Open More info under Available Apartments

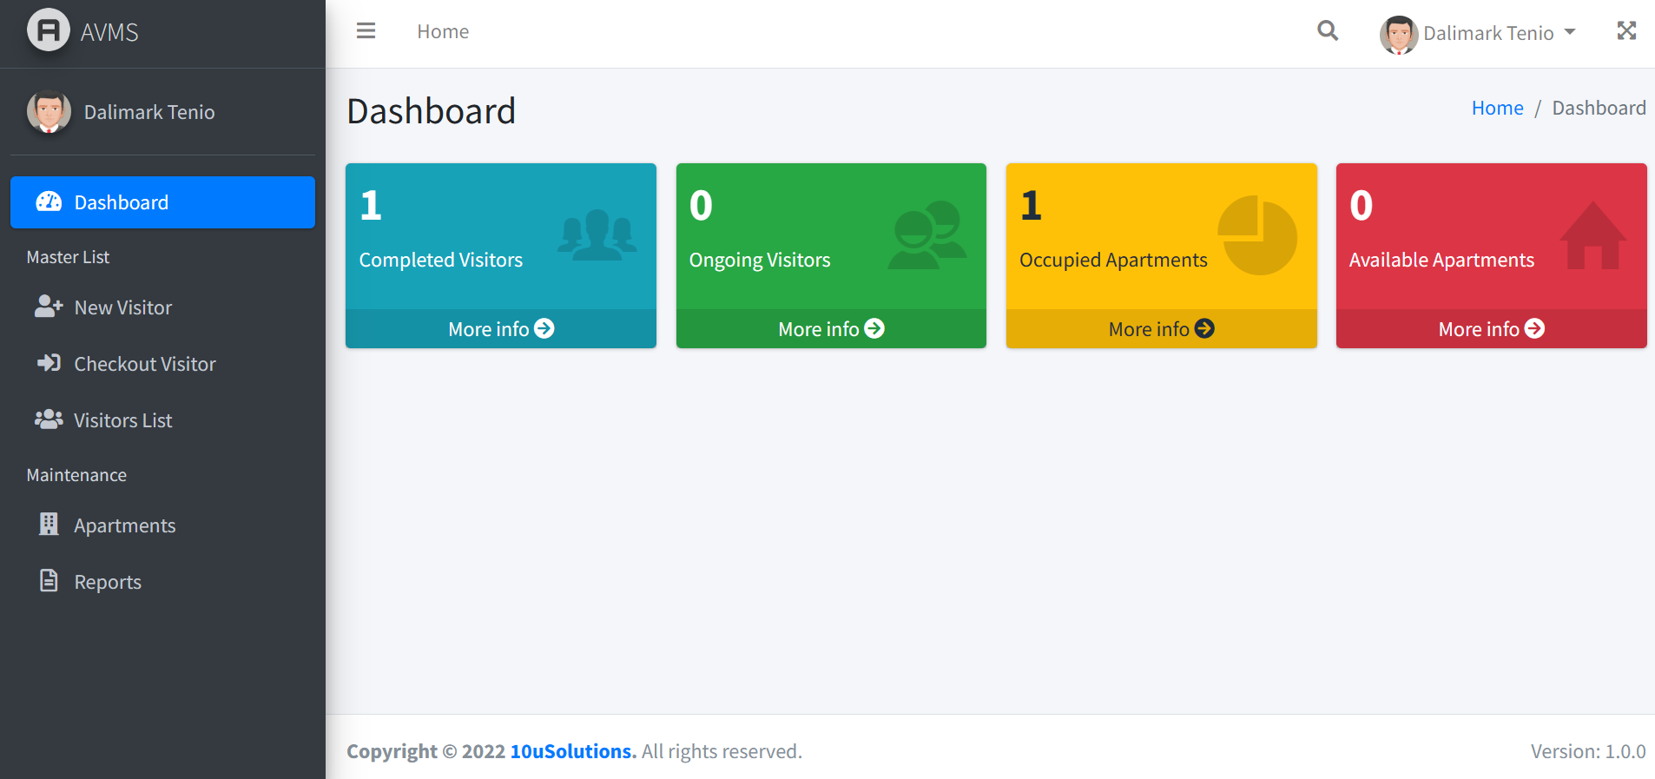click(1491, 329)
